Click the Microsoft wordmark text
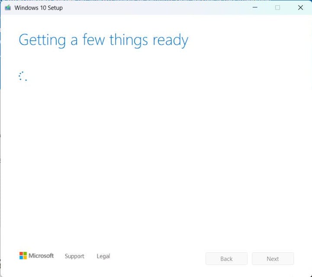The image size is (312, 277). click(41, 255)
